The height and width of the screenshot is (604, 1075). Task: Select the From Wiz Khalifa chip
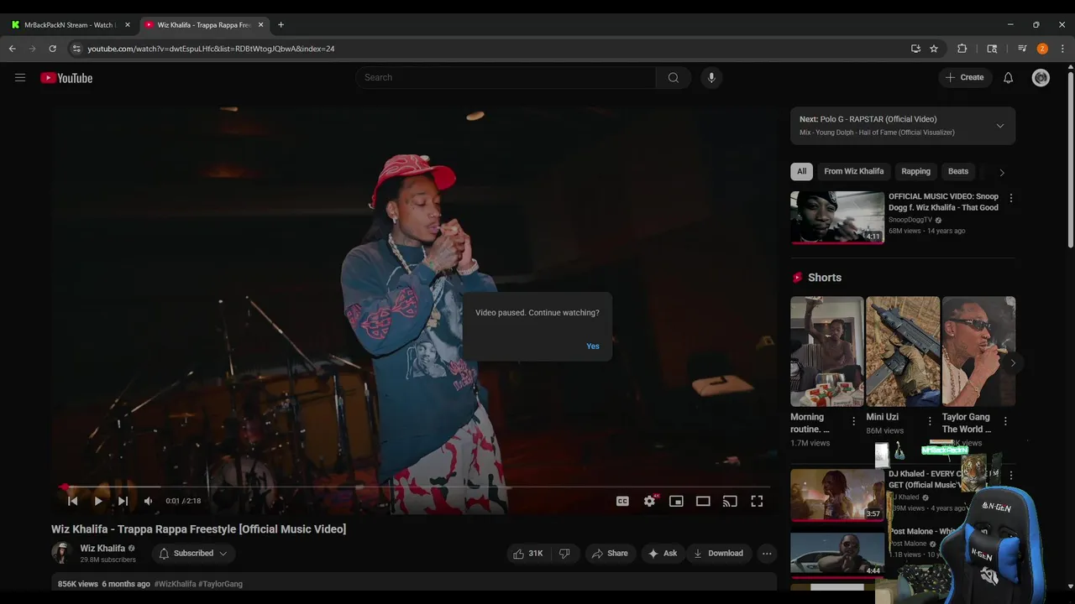(854, 171)
